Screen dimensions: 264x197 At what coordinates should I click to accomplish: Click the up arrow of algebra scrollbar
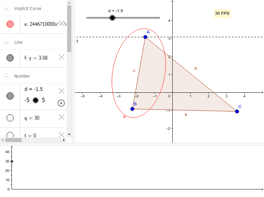[x=69, y=3]
